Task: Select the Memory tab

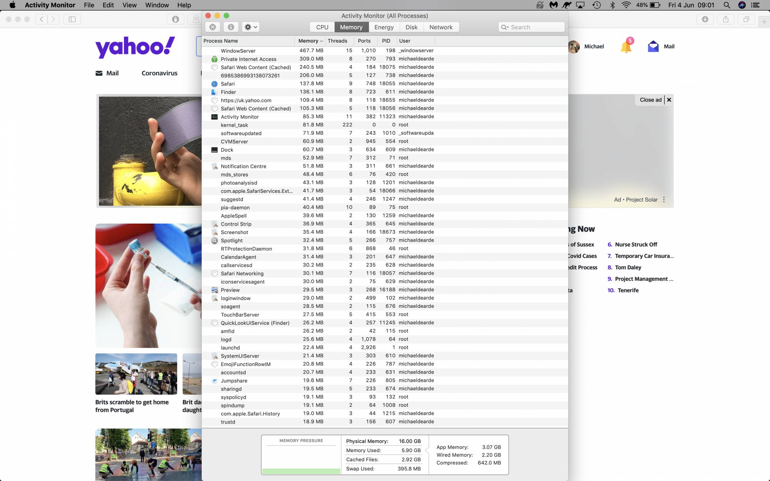Action: point(351,27)
